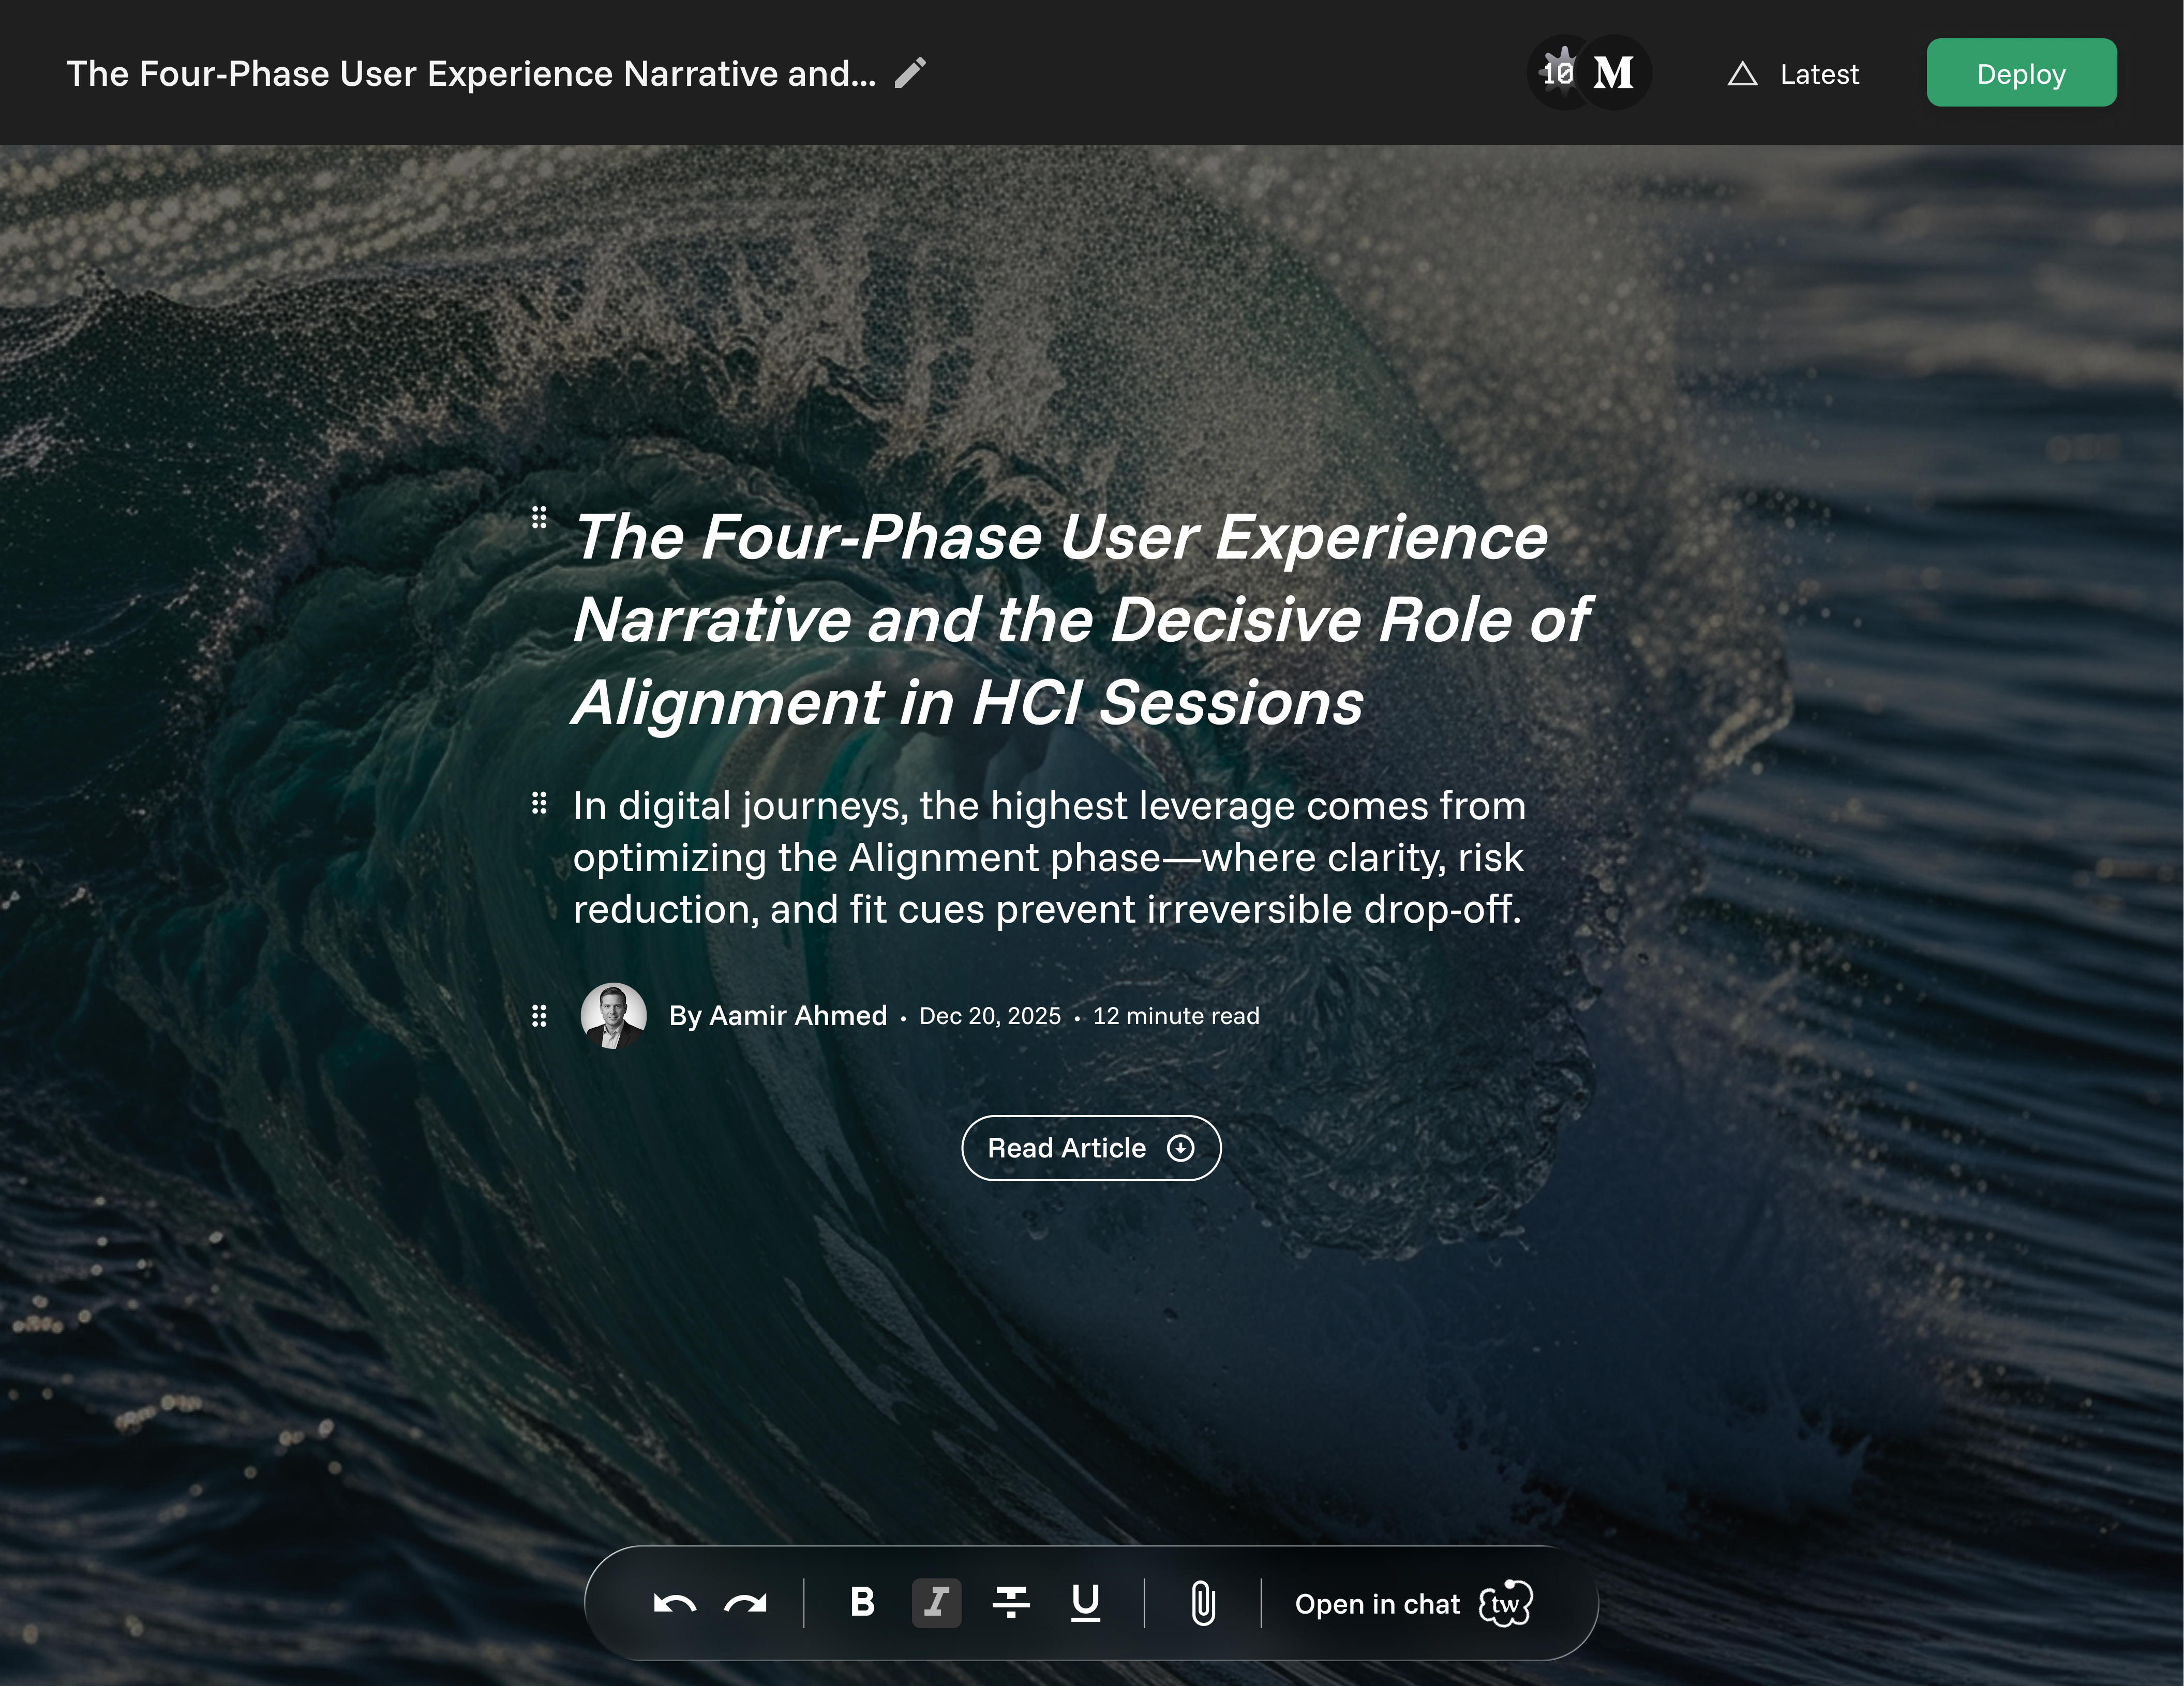Click the pencil icon to rename the title

910,73
